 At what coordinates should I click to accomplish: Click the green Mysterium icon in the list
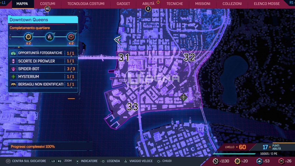click(14, 77)
